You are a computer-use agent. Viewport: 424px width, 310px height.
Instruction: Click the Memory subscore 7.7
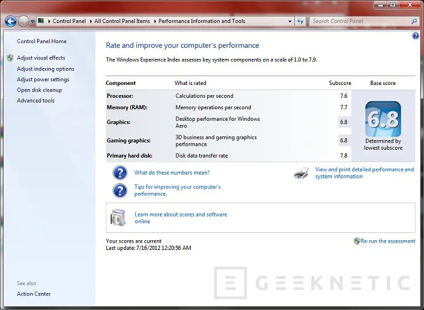coord(343,107)
